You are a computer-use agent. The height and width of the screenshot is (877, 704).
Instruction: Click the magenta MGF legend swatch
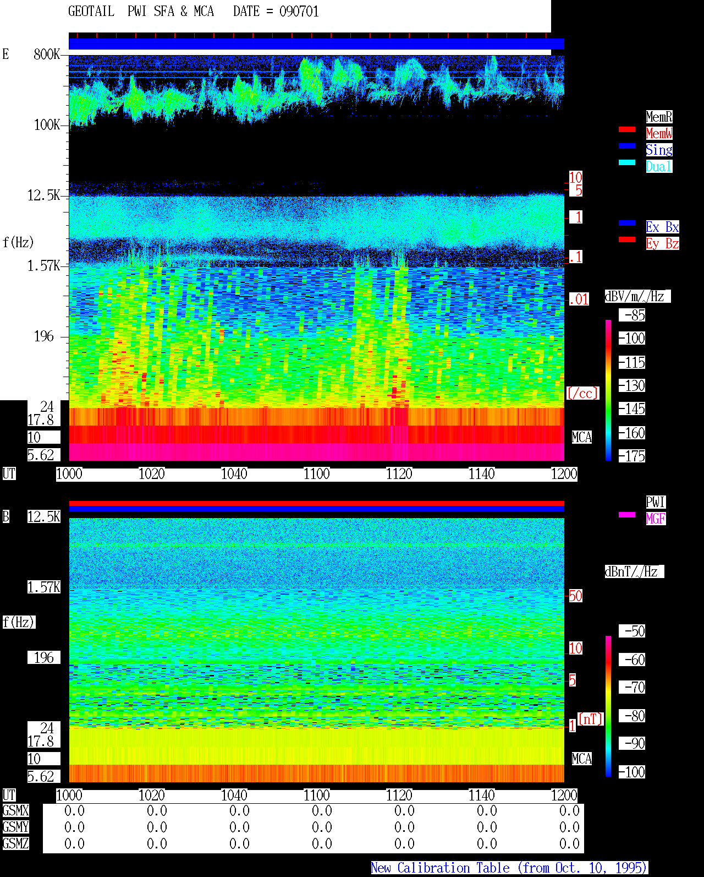(x=627, y=515)
